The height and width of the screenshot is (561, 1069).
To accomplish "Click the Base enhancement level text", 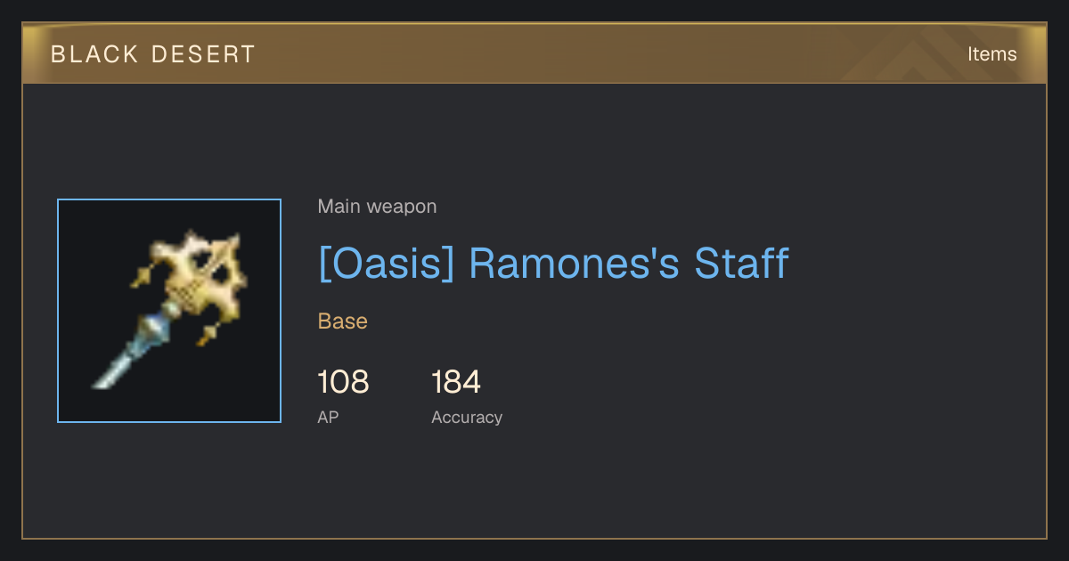I will (343, 321).
